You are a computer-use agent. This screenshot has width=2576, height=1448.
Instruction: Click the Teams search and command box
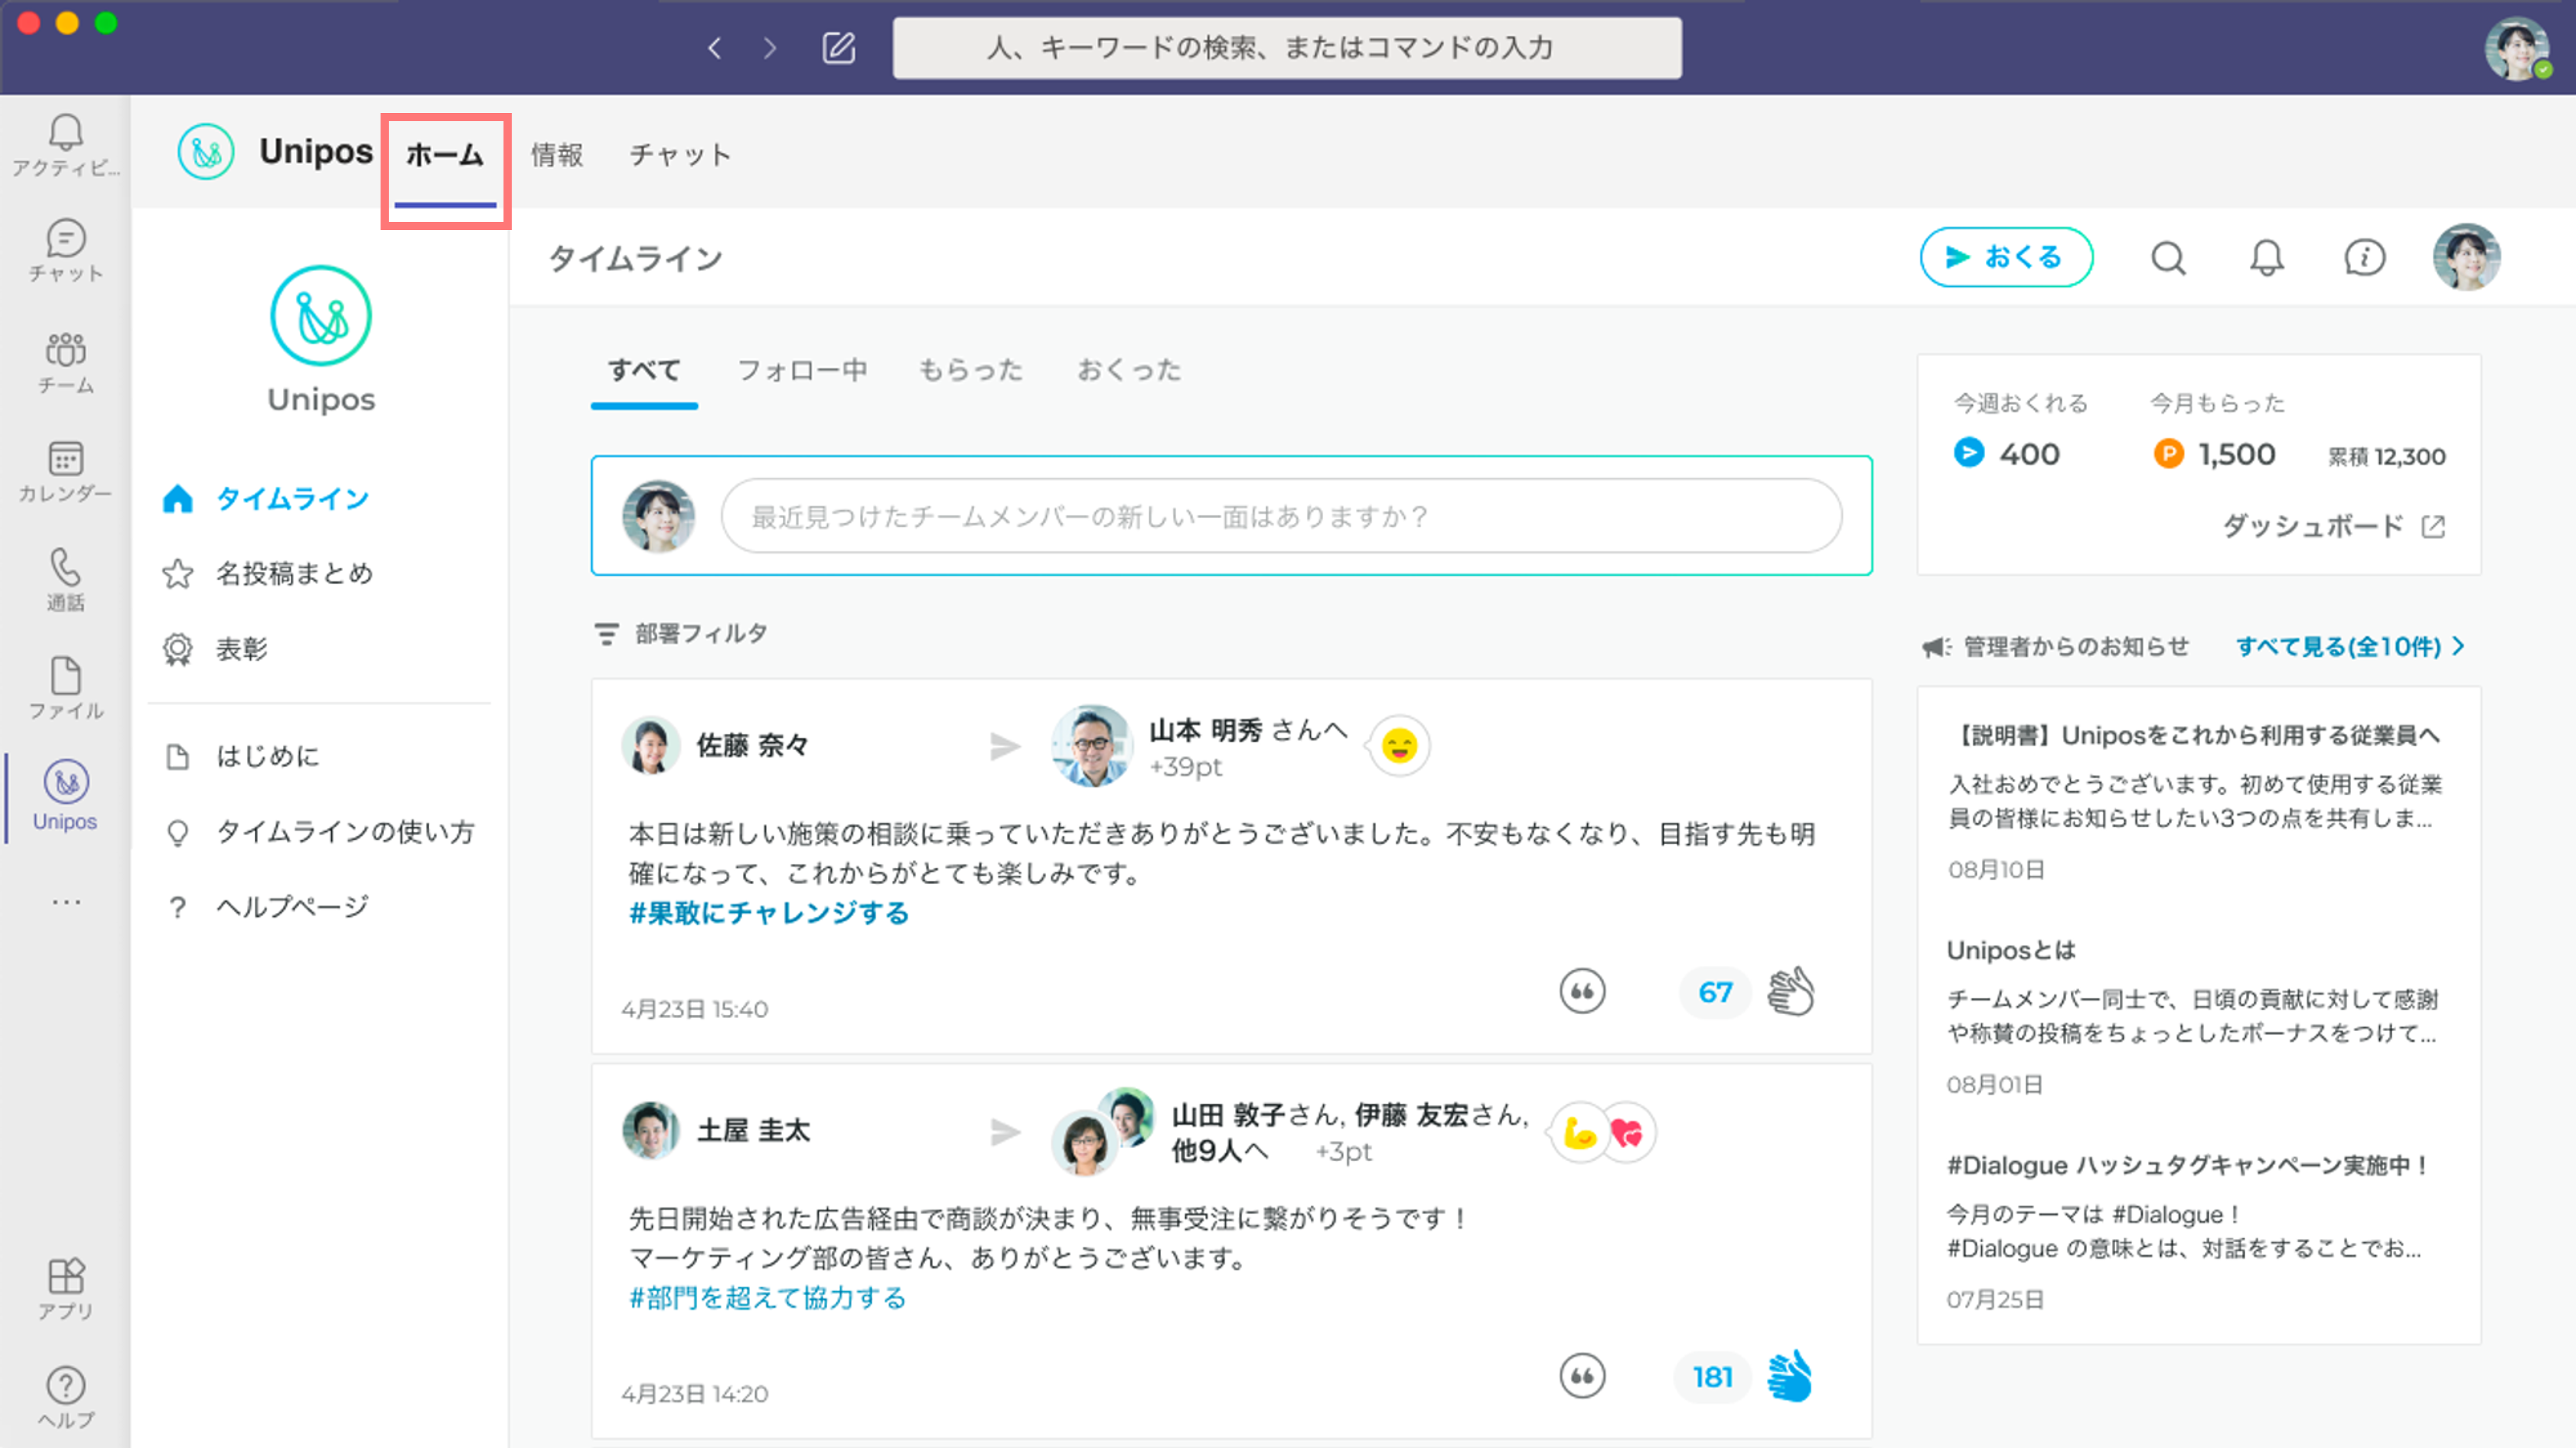tap(1287, 48)
